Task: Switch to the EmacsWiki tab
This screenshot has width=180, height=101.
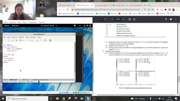Action: click(x=138, y=5)
